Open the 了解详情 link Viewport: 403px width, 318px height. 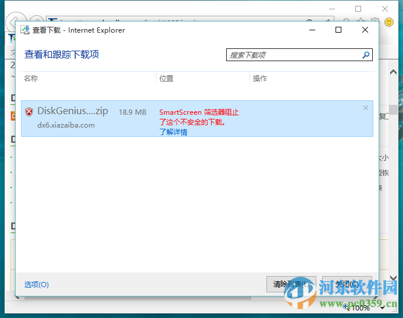tap(173, 132)
